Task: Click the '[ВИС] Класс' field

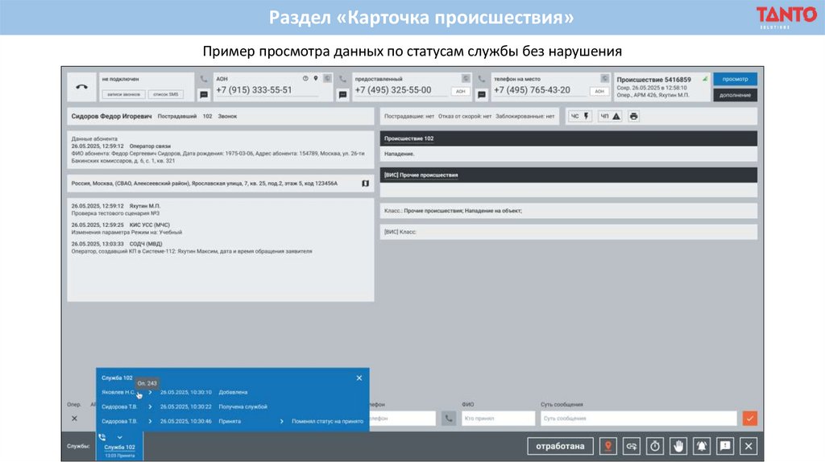Action: (568, 232)
